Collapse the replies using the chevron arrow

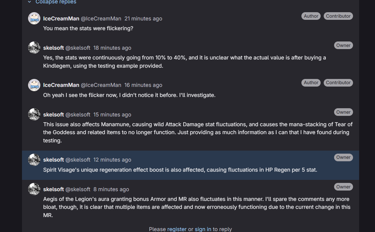click(x=30, y=2)
